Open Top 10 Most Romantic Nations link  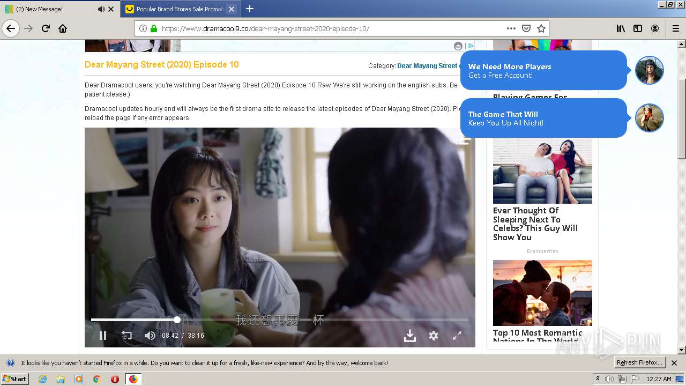[x=538, y=337]
